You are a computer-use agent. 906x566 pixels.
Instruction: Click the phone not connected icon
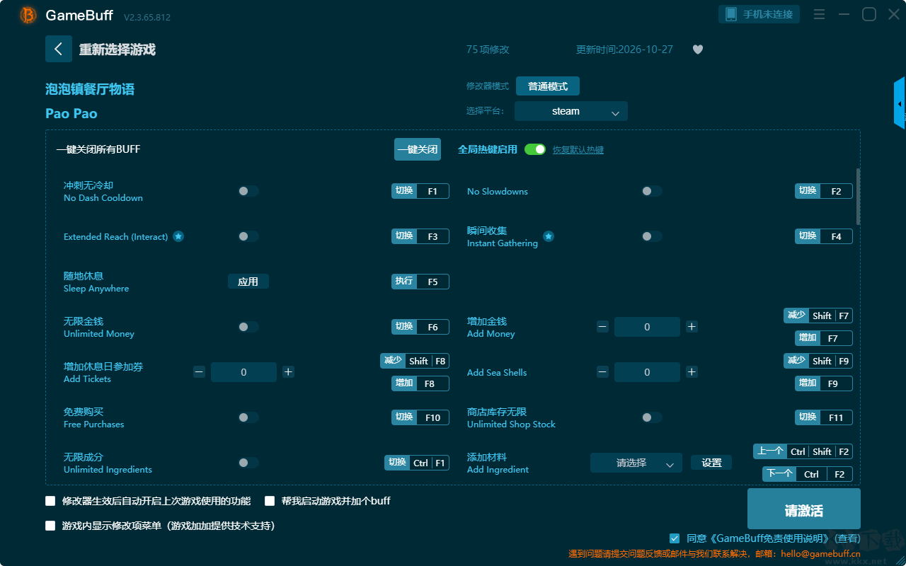[x=731, y=14]
